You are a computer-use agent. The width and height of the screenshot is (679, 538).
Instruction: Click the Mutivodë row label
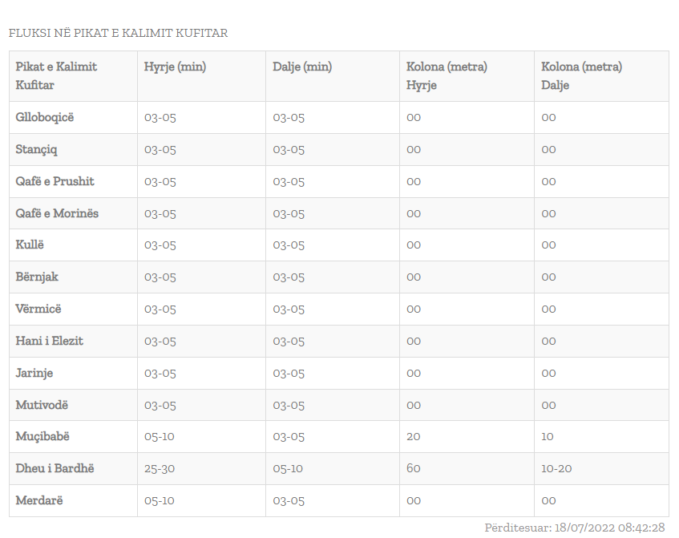pos(40,405)
